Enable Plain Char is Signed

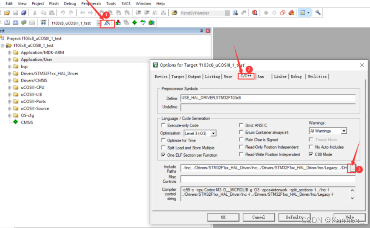(241, 140)
